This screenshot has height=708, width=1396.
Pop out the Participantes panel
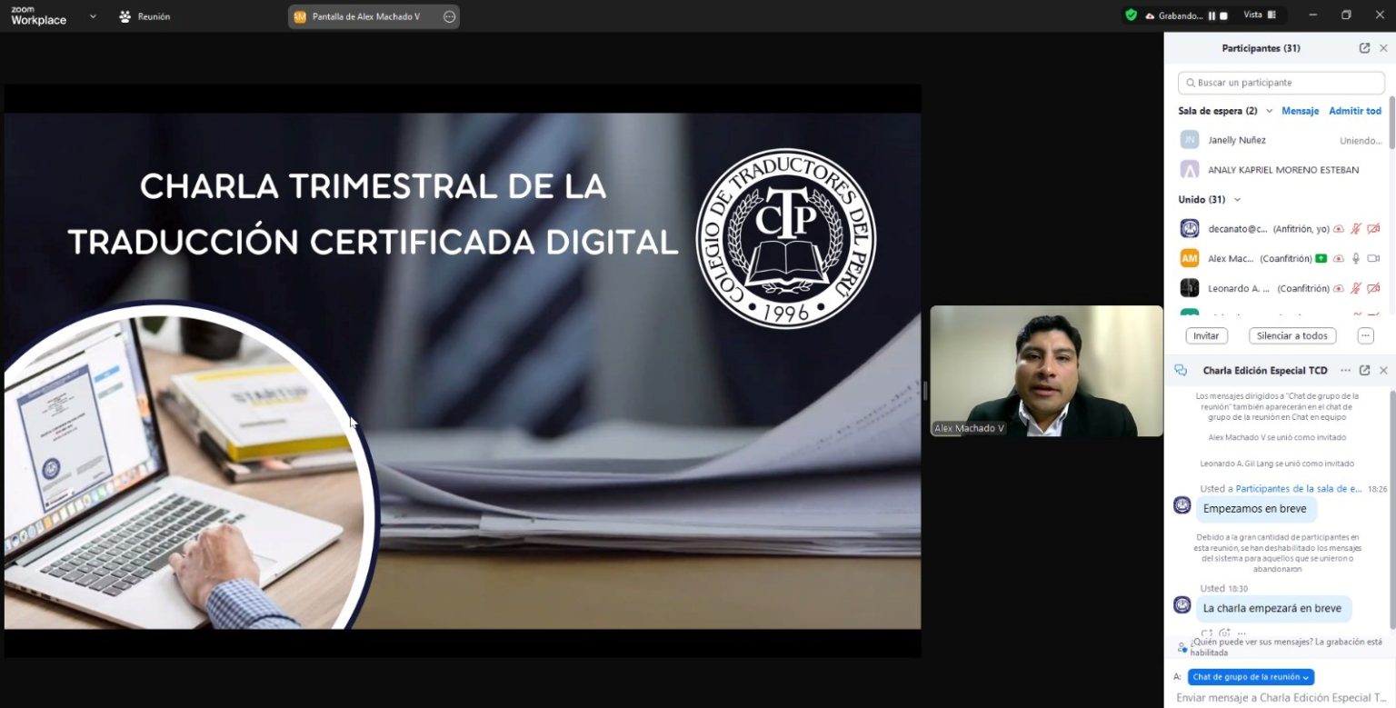(x=1364, y=48)
